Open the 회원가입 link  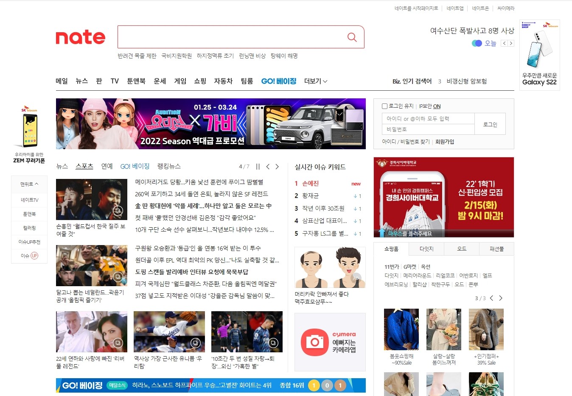(444, 142)
